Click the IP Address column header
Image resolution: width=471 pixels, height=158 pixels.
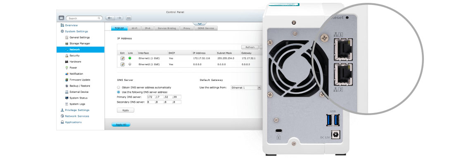(x=199, y=53)
